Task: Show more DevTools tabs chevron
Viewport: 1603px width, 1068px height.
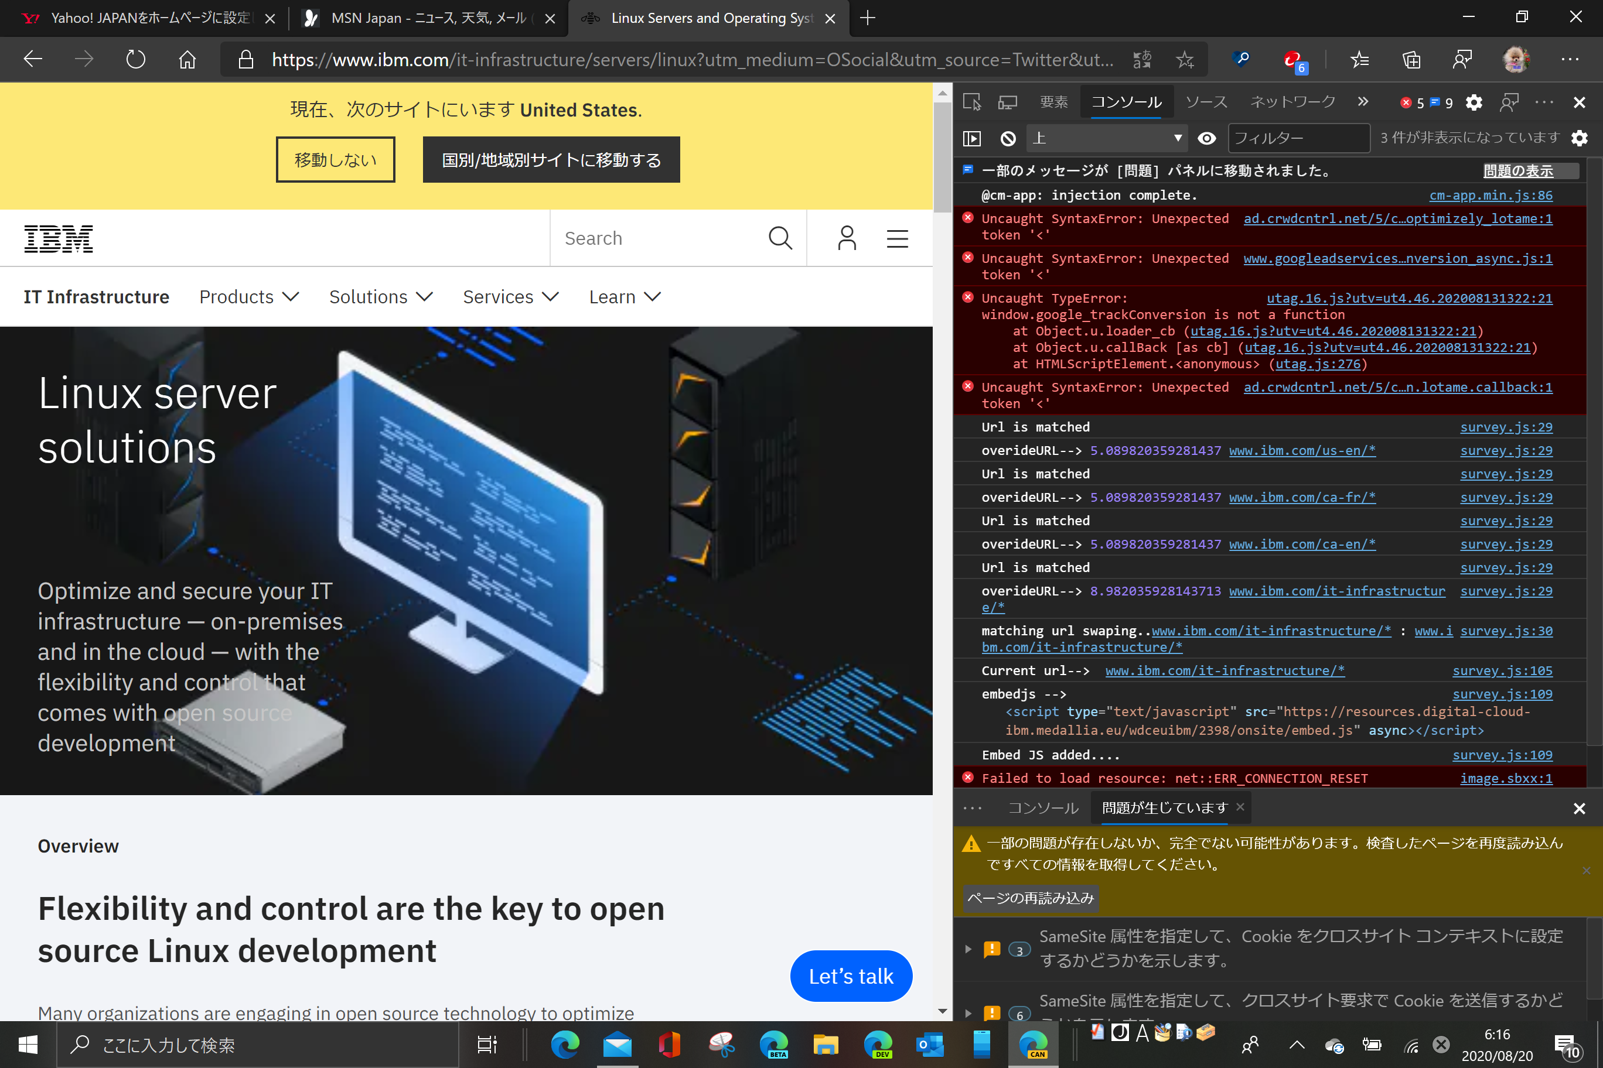Action: 1362,101
